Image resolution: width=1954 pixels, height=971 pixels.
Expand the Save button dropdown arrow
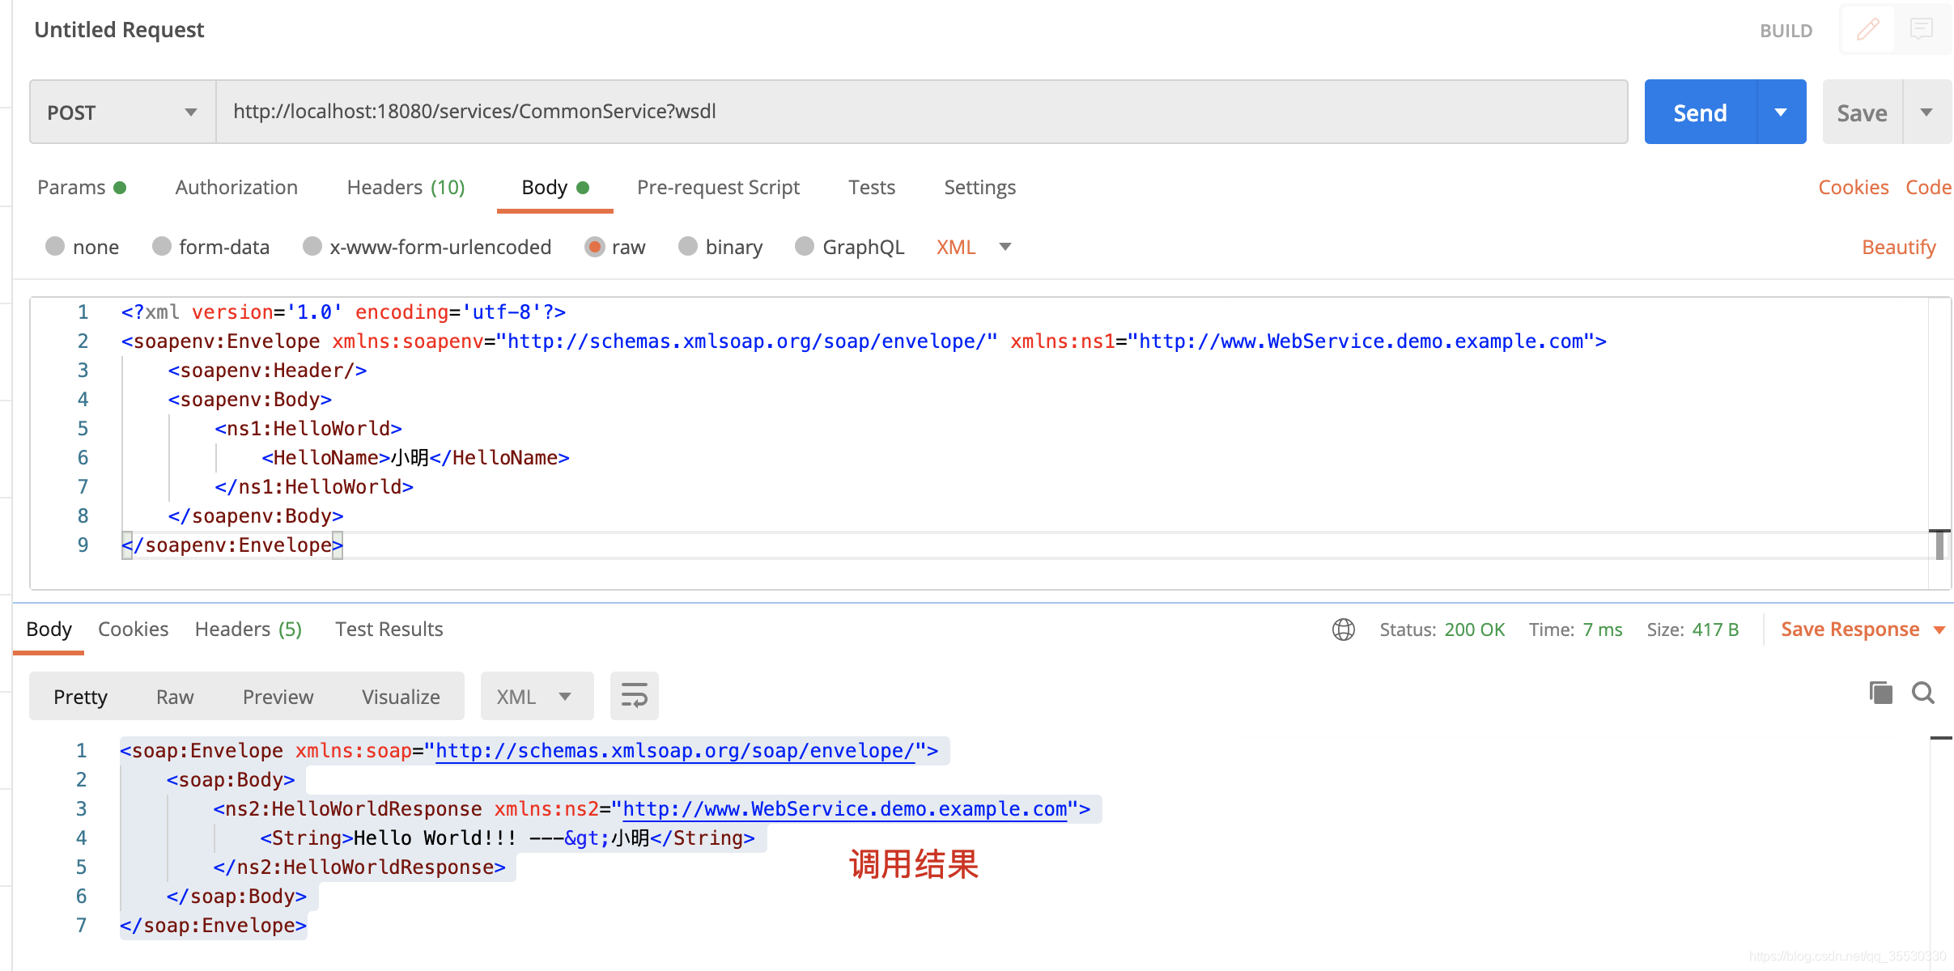click(x=1926, y=112)
